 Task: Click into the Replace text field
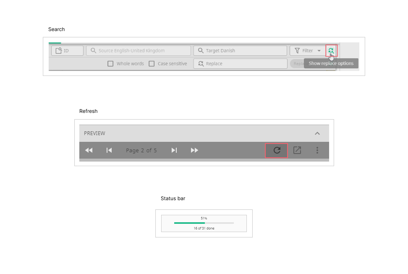pos(240,64)
